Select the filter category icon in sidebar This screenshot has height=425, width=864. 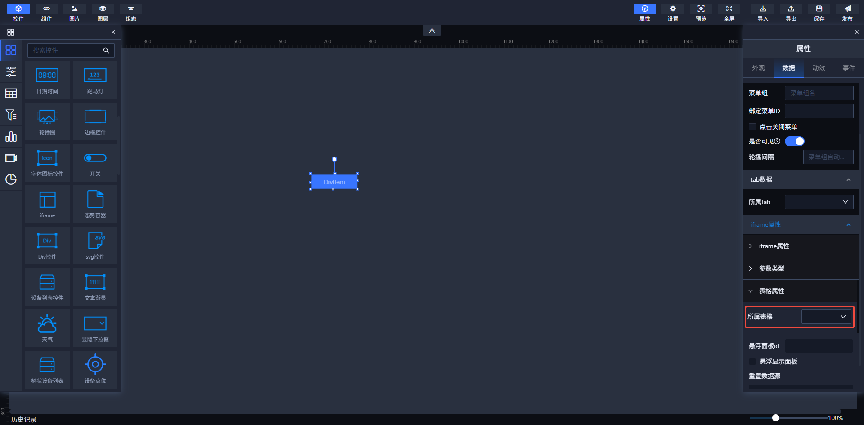click(11, 115)
